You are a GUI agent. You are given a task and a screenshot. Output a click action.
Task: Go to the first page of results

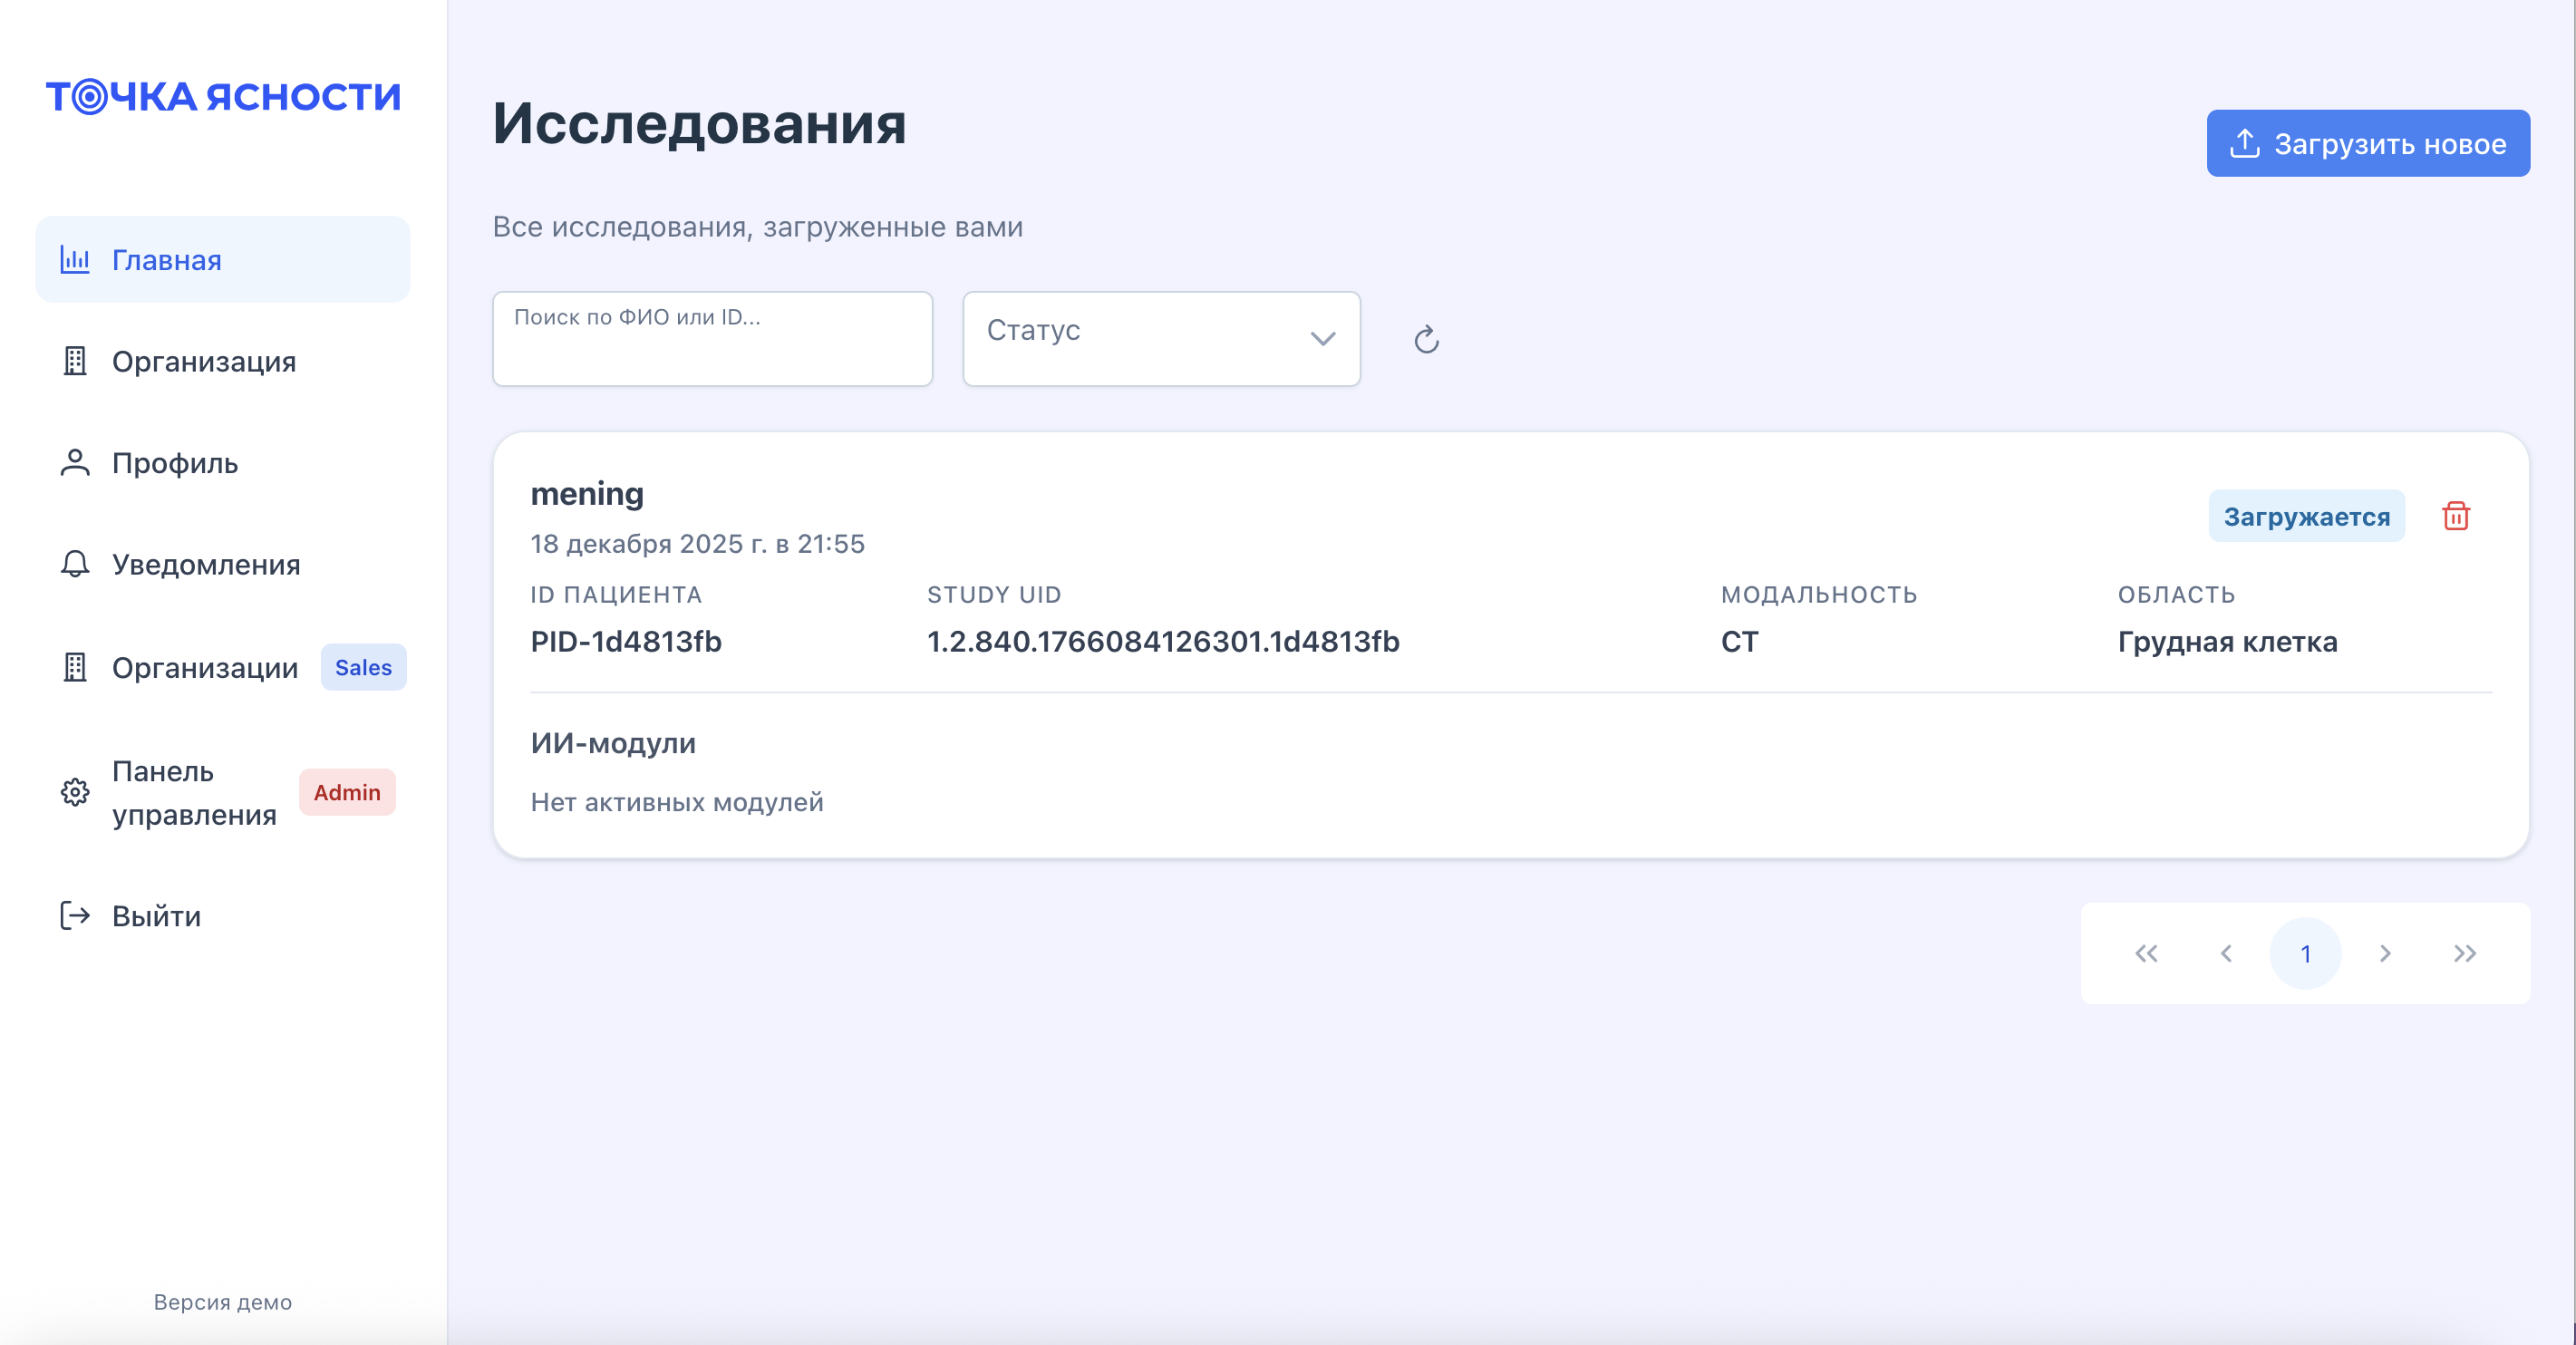[x=2146, y=953]
